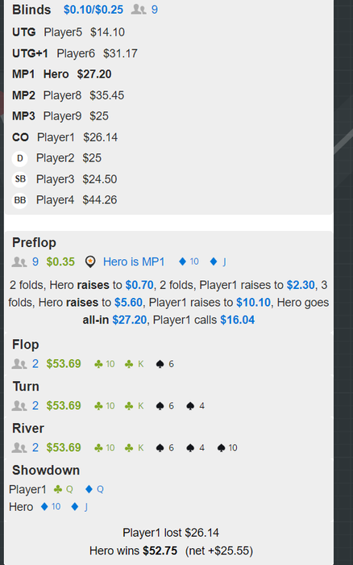Click the $0.10/$0.25 blinds link
Image resolution: width=353 pixels, height=565 pixels.
93,10
